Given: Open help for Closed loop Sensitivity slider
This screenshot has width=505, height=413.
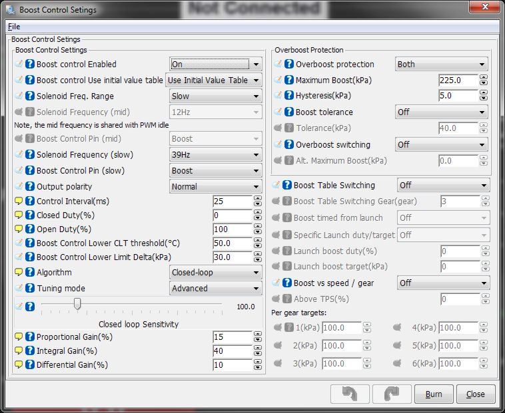Looking at the screenshot, I should pos(30,305).
